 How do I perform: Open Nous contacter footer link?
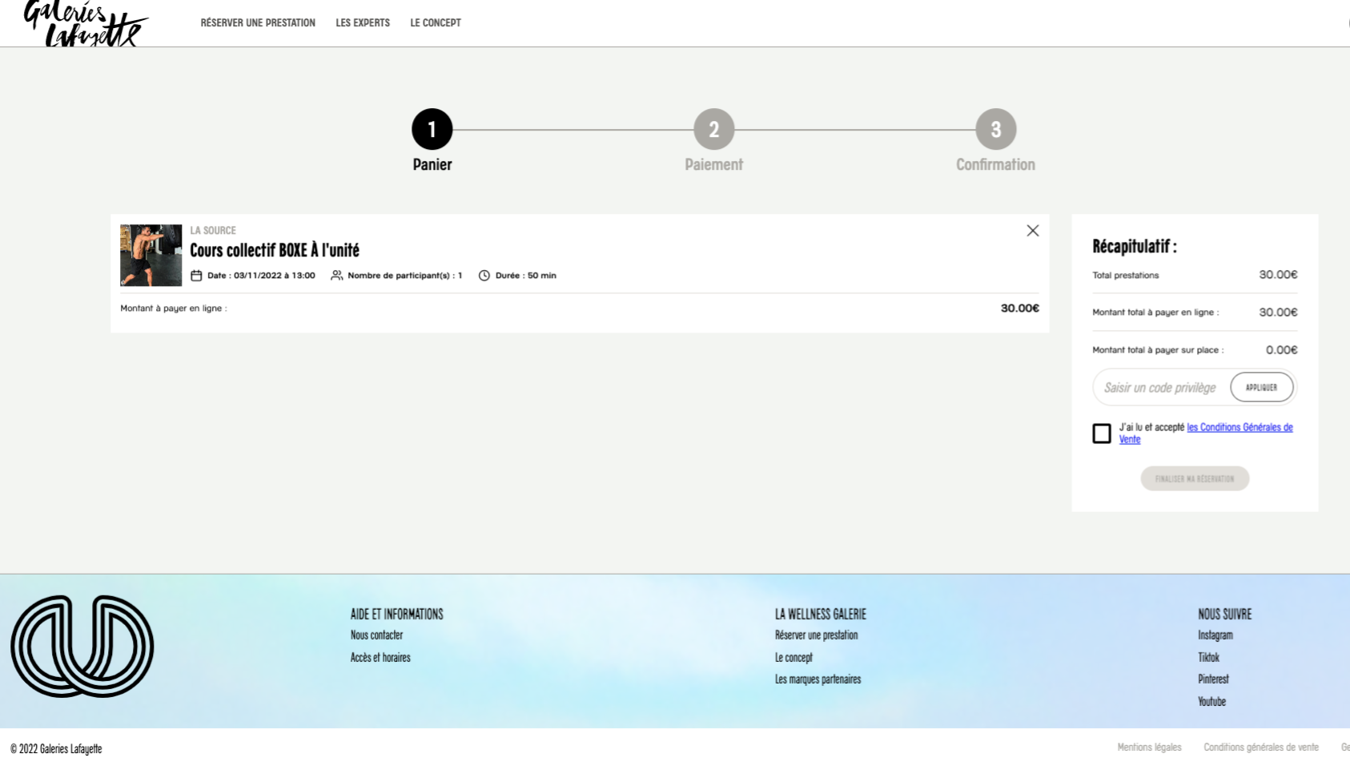point(376,635)
